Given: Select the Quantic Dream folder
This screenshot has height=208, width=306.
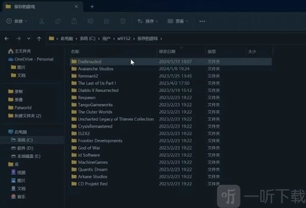Looking at the screenshot, I should point(90,170).
